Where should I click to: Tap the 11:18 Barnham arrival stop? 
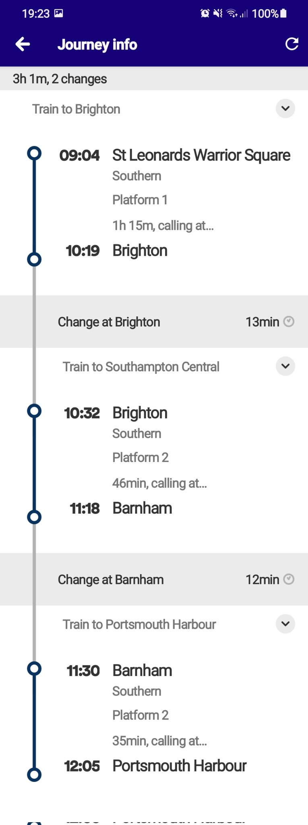(142, 508)
